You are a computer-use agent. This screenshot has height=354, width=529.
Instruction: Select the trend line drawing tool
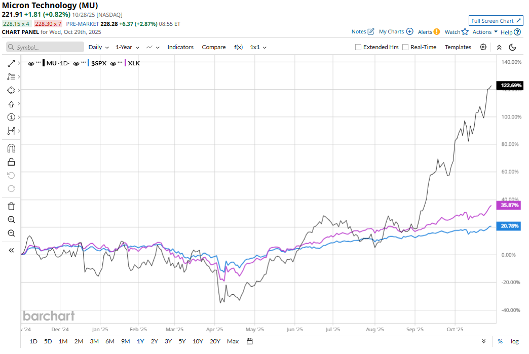11,63
